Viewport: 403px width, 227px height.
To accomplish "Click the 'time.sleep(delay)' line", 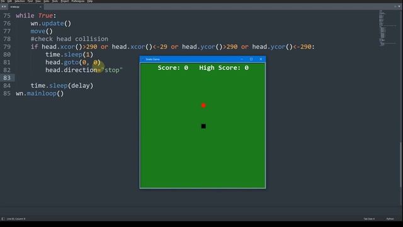I will pyautogui.click(x=62, y=86).
